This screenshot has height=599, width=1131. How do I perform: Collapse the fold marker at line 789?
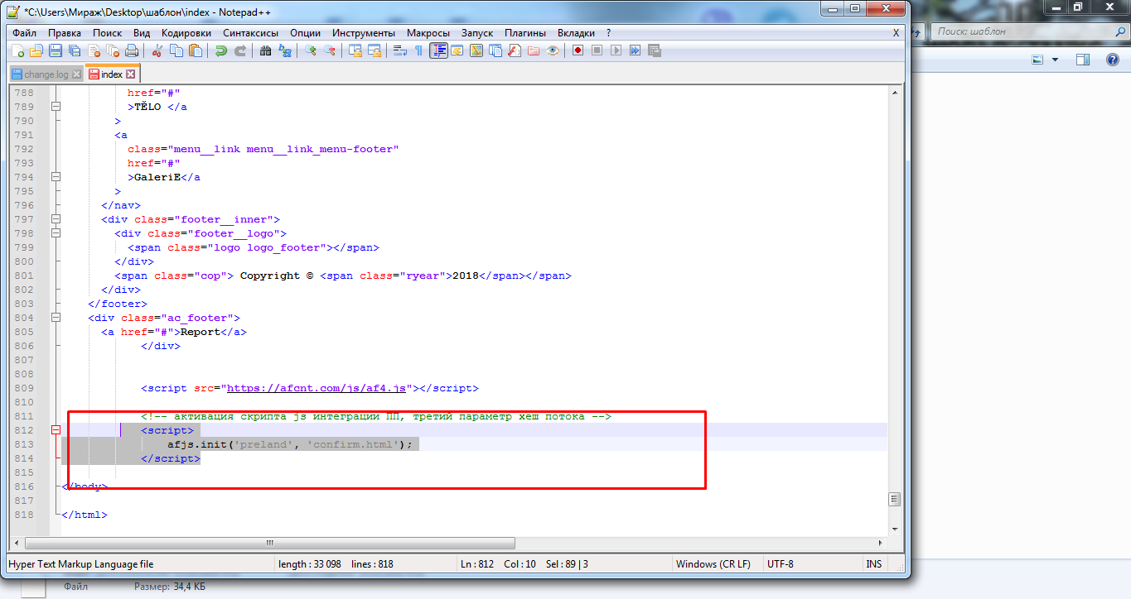[x=56, y=107]
